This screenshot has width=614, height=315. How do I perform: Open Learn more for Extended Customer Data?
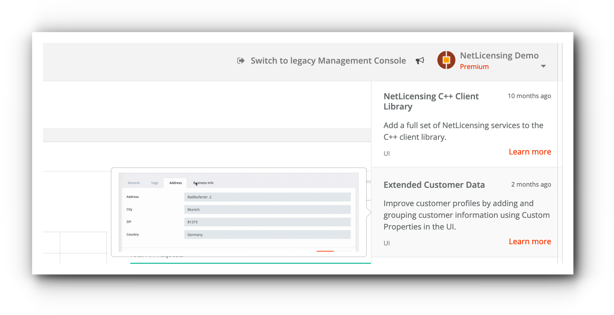[530, 241]
